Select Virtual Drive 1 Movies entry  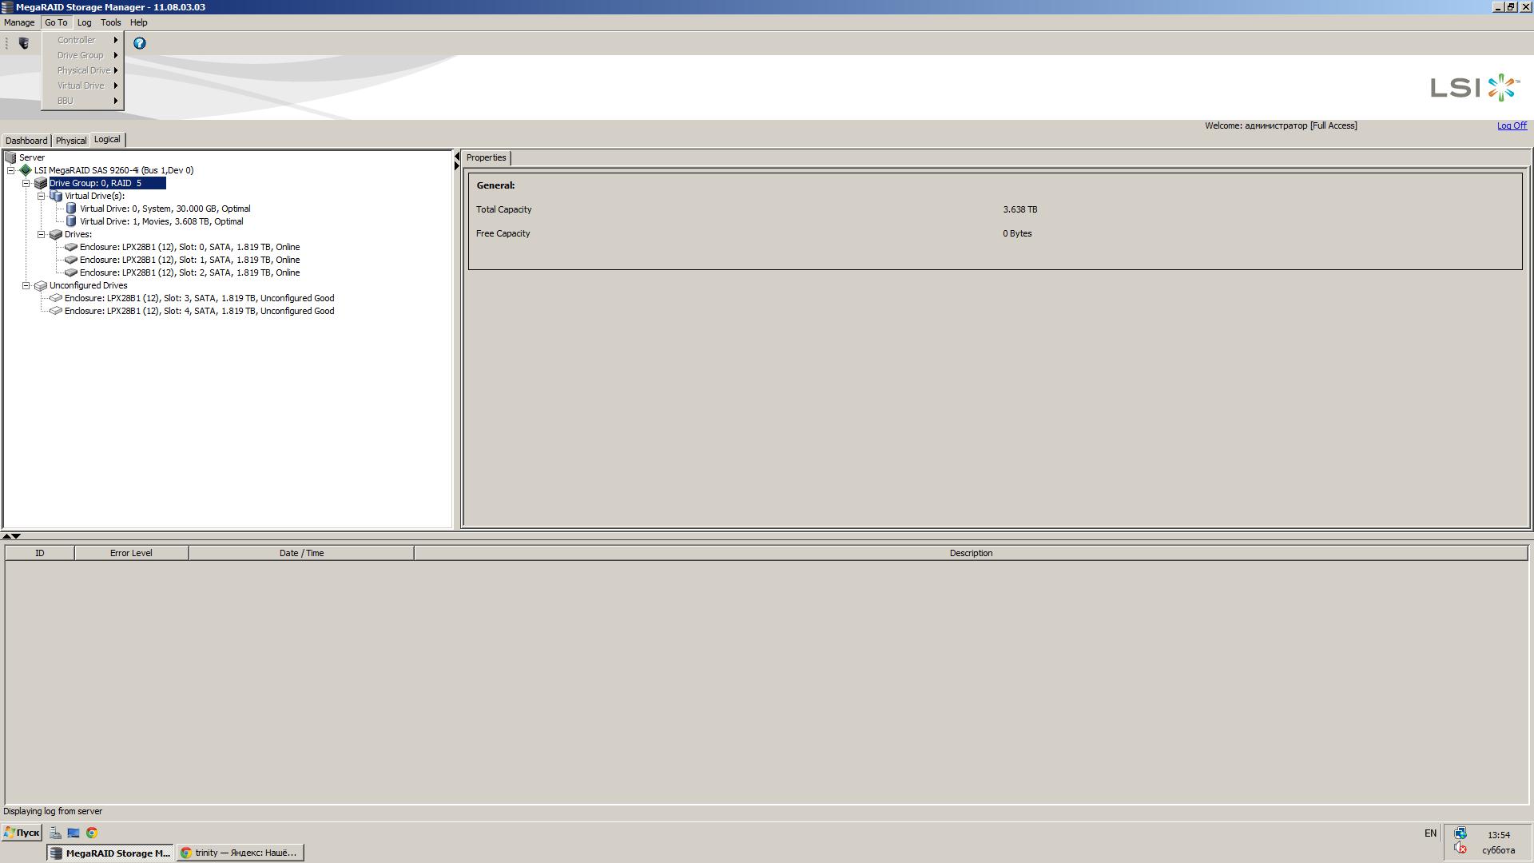click(x=161, y=221)
